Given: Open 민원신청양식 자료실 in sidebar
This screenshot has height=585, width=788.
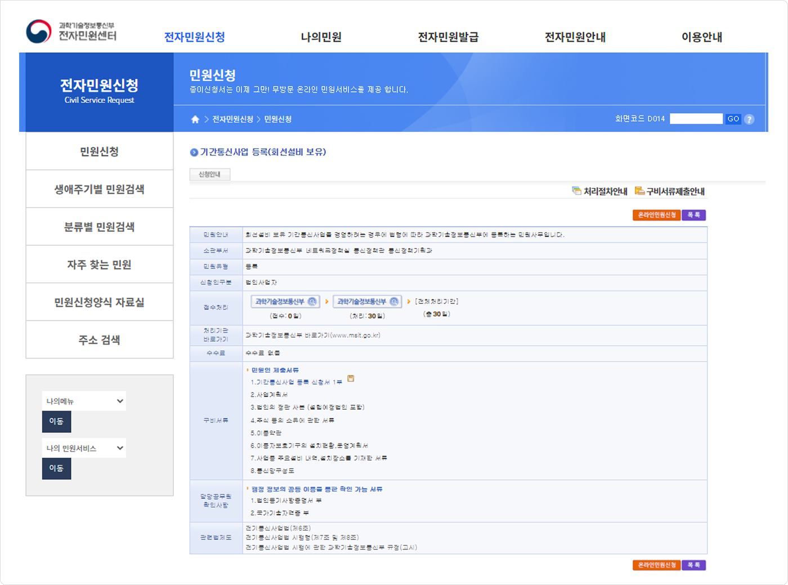Looking at the screenshot, I should 100,302.
